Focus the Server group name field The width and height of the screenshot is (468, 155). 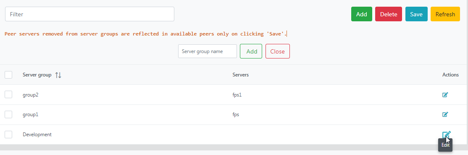pos(208,51)
